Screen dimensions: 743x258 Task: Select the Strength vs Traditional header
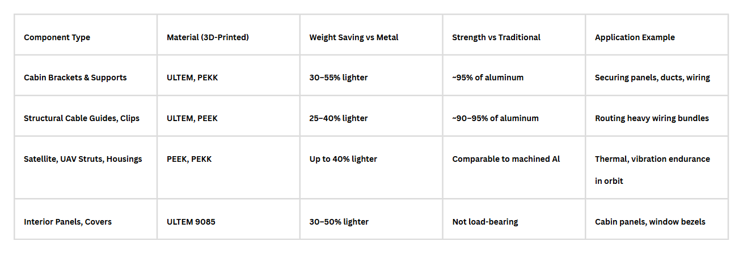point(514,35)
